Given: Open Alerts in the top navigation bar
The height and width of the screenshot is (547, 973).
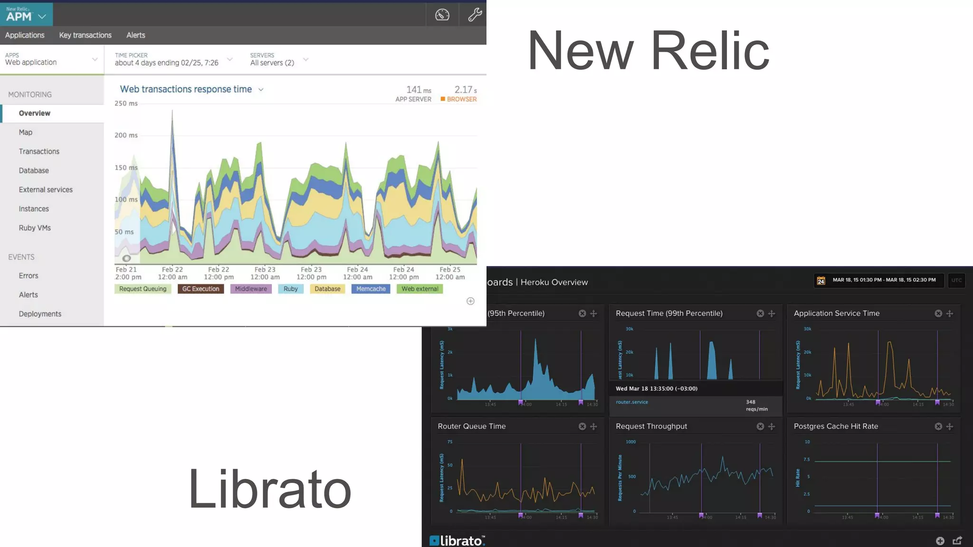Looking at the screenshot, I should tap(136, 35).
